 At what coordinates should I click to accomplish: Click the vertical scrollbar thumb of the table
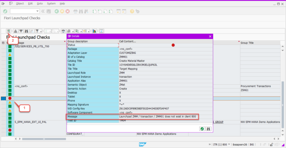(283, 104)
